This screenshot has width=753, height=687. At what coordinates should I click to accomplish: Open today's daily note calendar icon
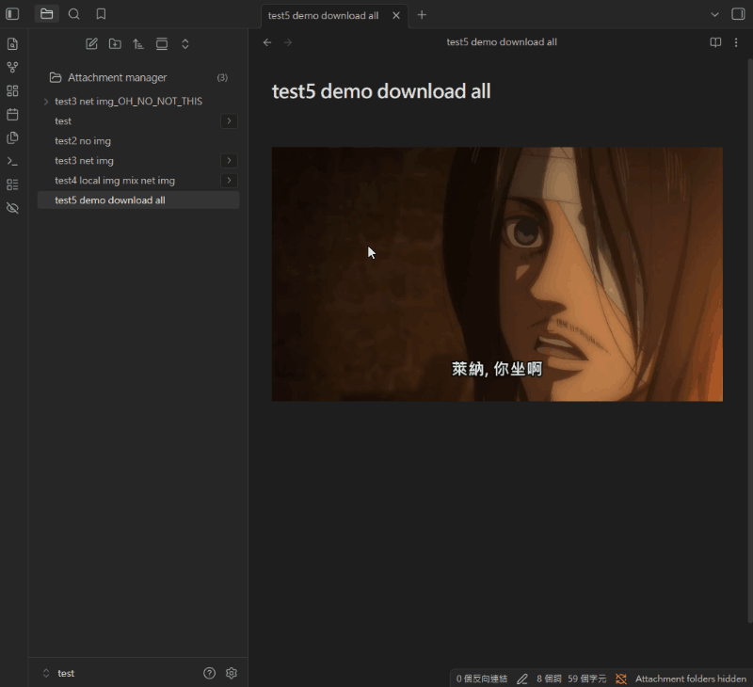(x=13, y=114)
